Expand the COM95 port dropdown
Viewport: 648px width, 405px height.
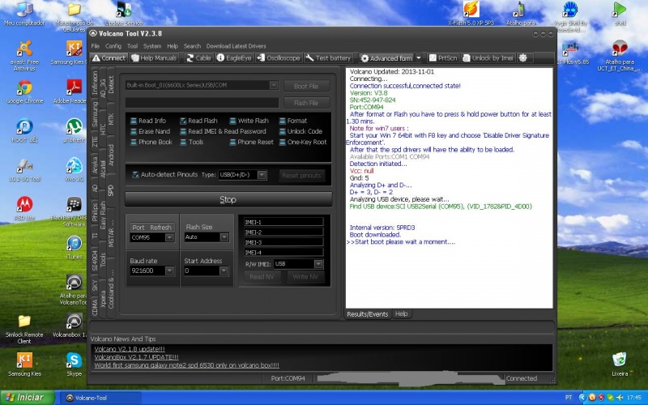point(169,237)
